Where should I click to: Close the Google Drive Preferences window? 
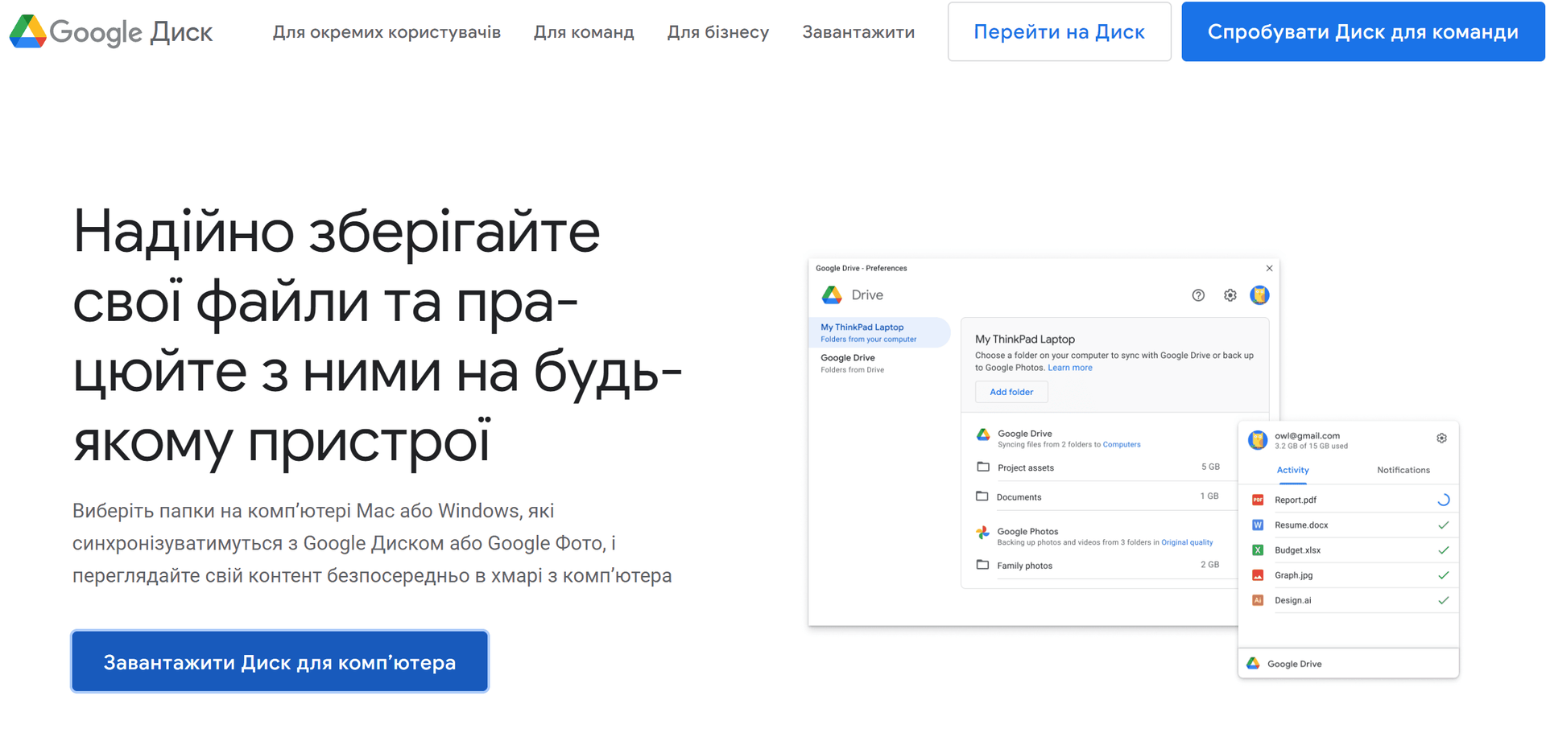[1269, 268]
